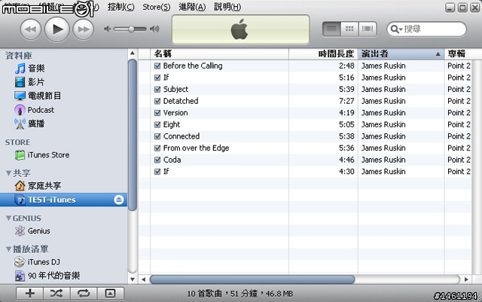482x302 pixels.
Task: Switch to list view
Action: pos(331,29)
